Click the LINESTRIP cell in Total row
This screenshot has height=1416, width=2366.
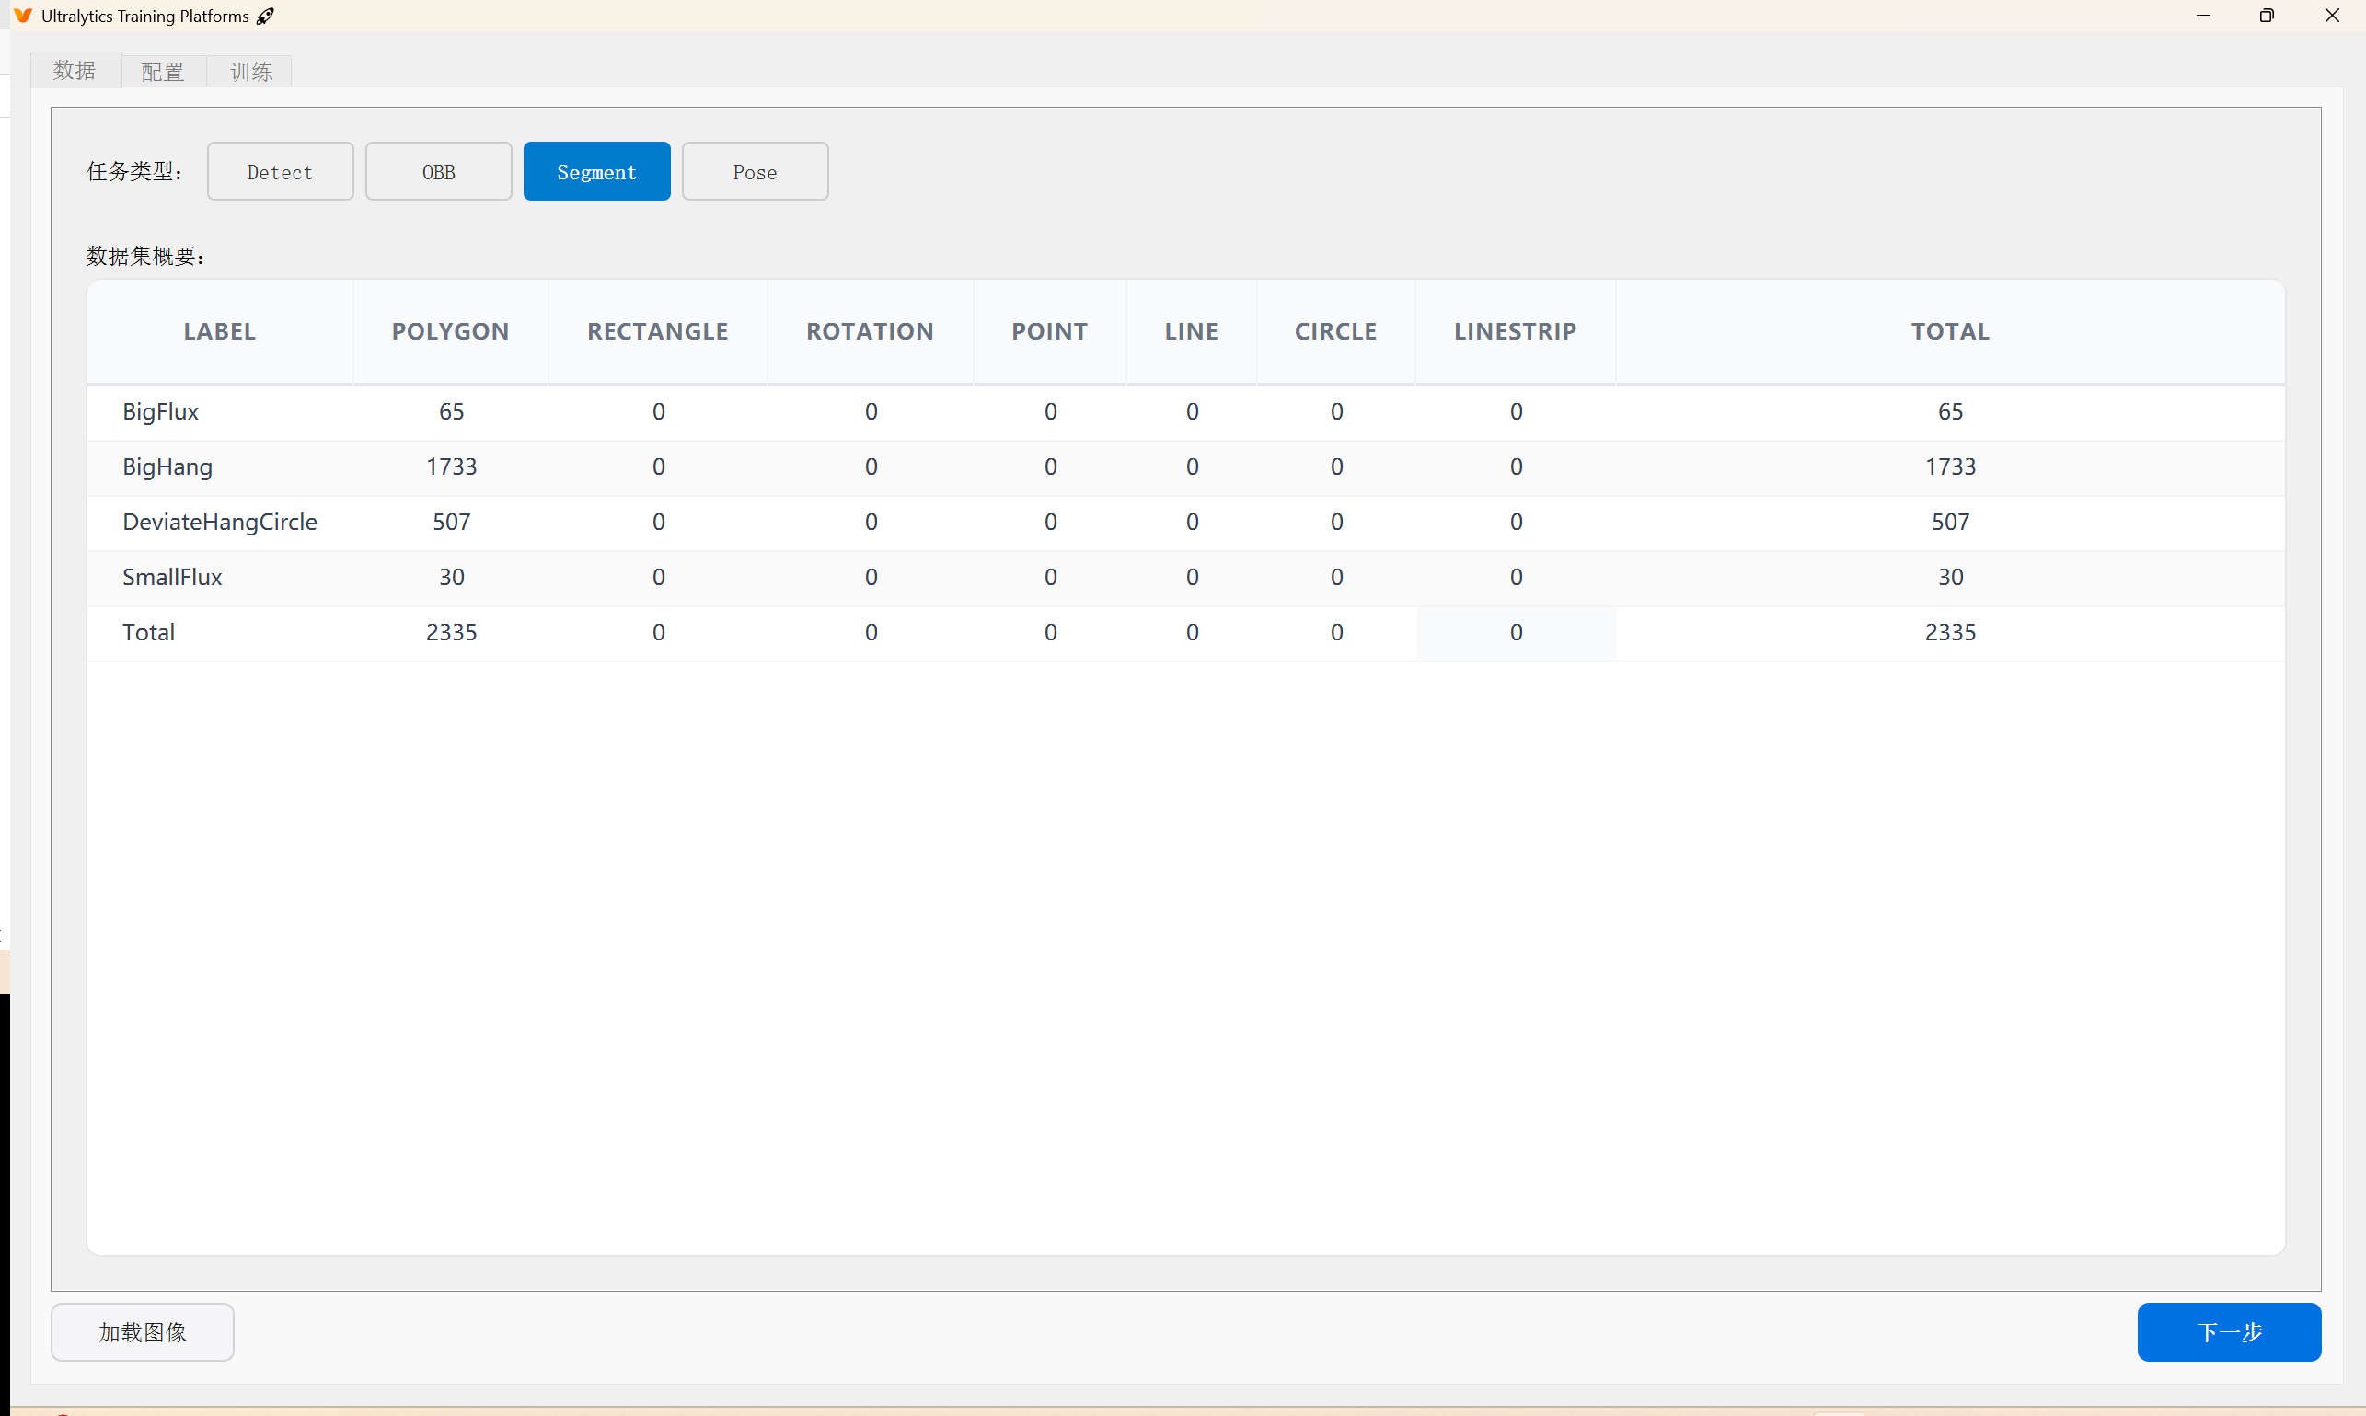(1515, 633)
